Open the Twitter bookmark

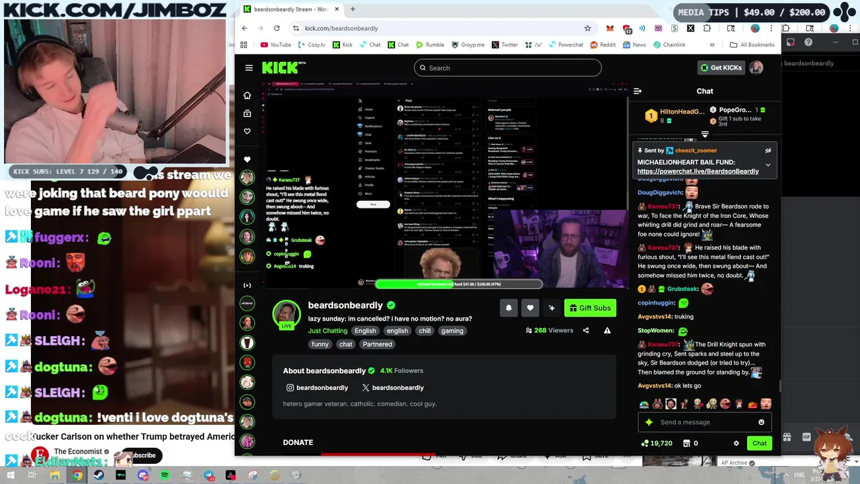coord(505,45)
